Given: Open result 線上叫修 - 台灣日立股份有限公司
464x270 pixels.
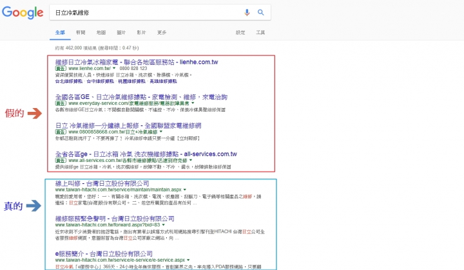Looking at the screenshot, I should coord(102,183).
